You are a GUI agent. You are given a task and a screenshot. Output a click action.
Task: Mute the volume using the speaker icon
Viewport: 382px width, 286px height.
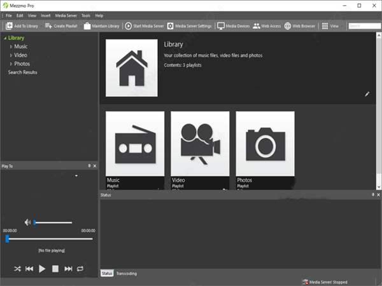pos(27,222)
